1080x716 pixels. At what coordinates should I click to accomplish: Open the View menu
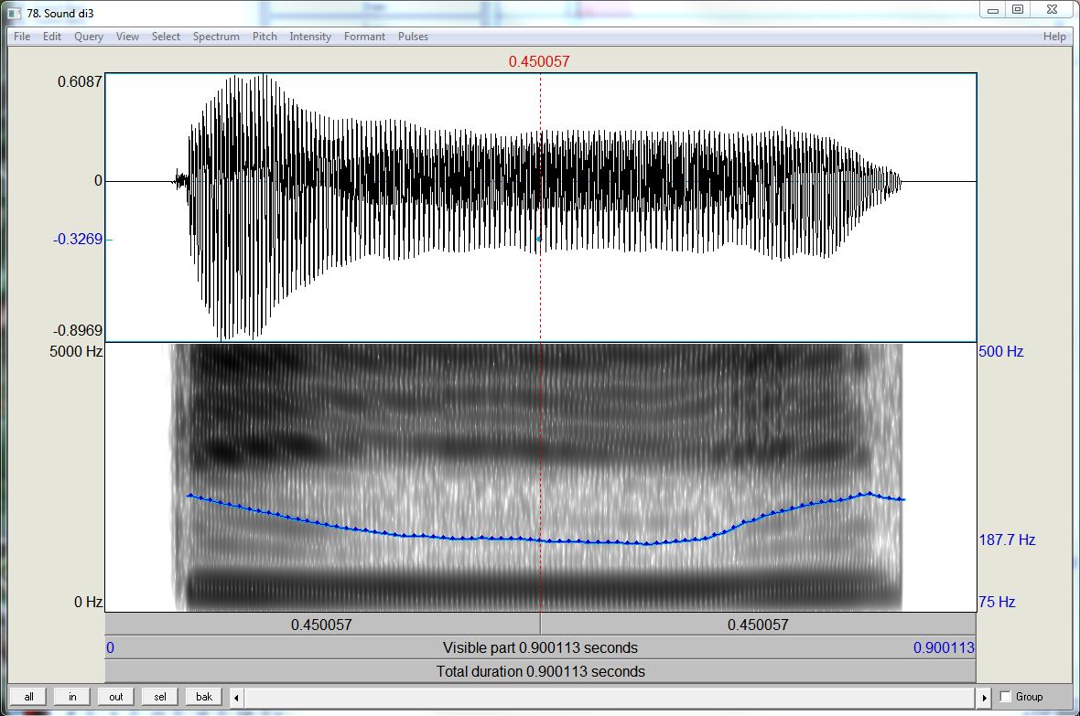127,37
